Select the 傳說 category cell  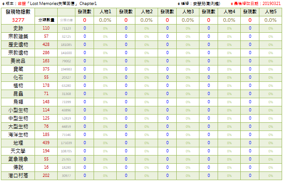(x=18, y=167)
